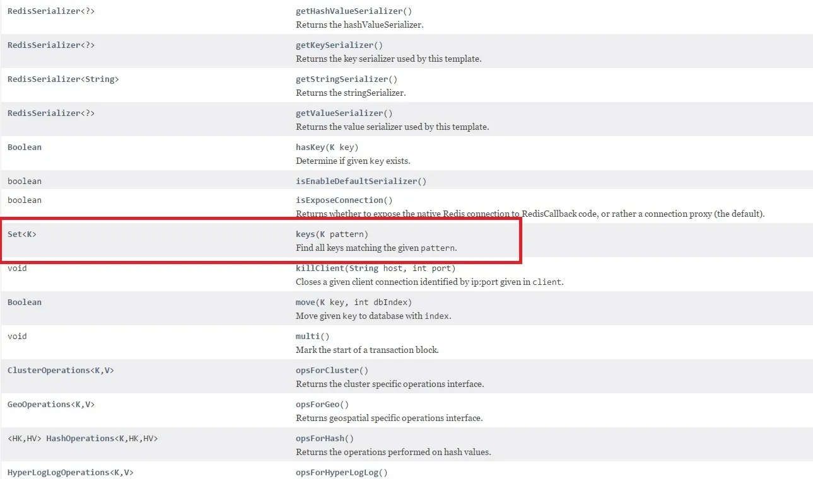The width and height of the screenshot is (813, 479).
Task: Click "Returns the cluster specific operations interface."
Action: point(390,384)
